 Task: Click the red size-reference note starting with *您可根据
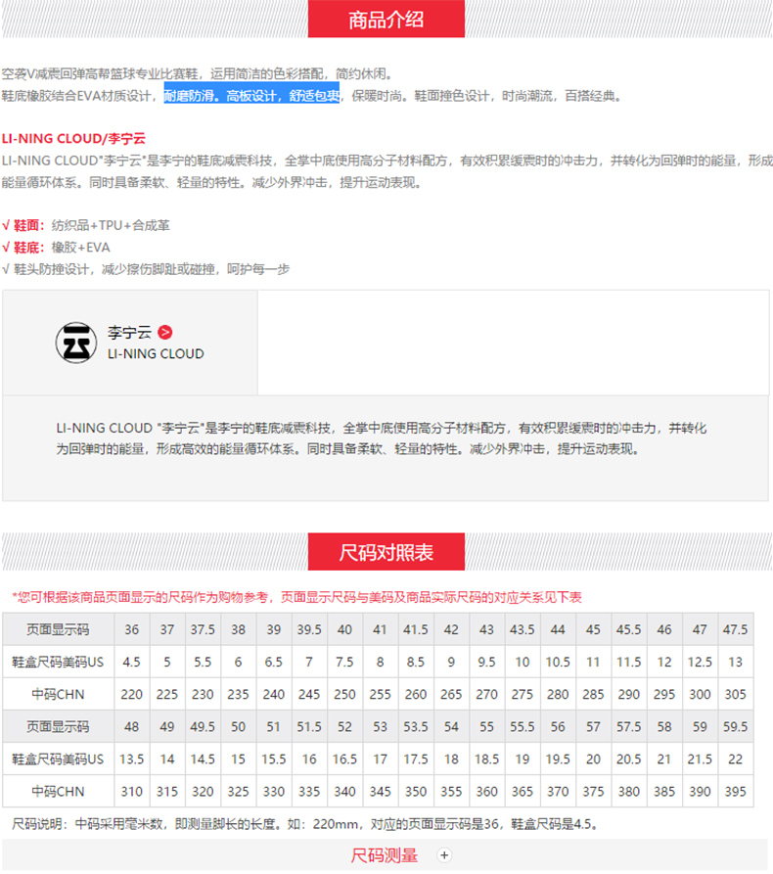pyautogui.click(x=296, y=598)
